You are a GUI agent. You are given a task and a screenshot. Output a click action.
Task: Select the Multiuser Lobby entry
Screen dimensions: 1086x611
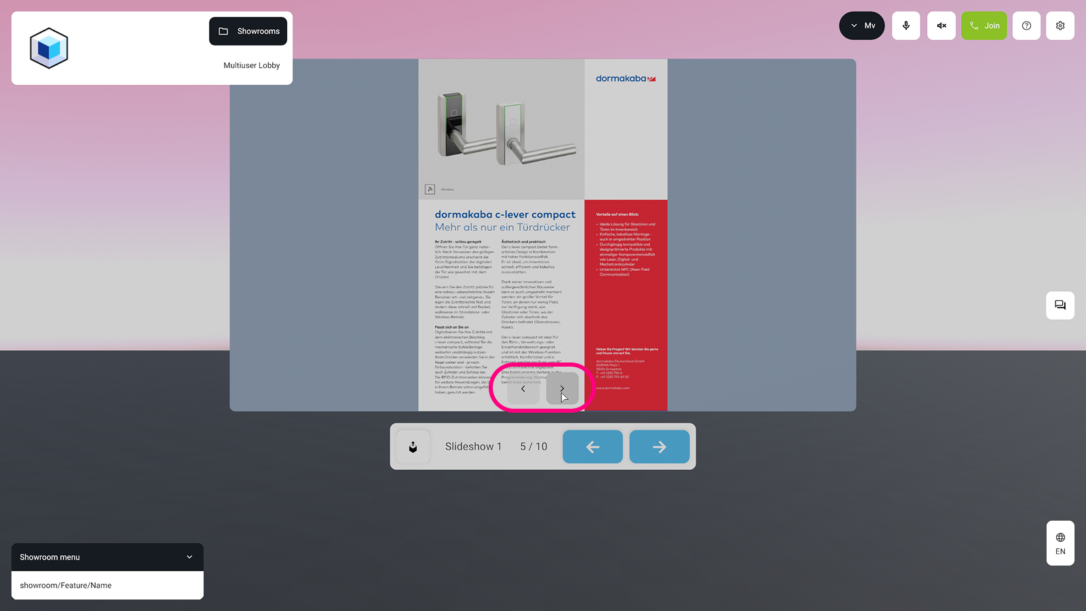coord(251,65)
